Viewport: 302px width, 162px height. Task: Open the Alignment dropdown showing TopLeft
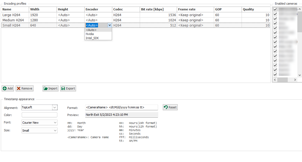[55, 108]
